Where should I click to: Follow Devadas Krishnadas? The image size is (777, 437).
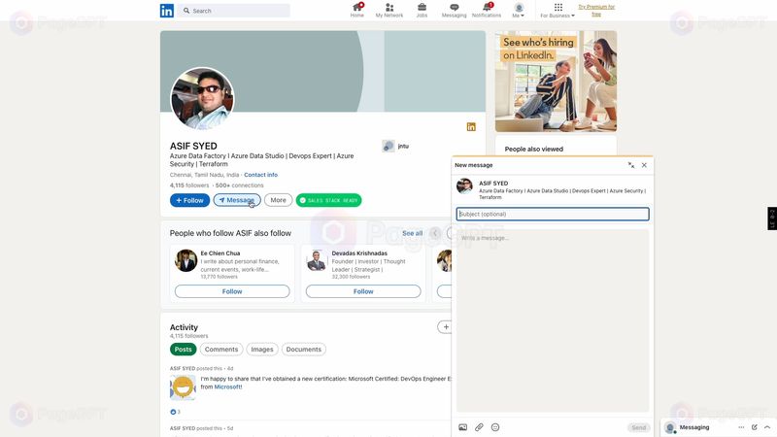point(363,291)
